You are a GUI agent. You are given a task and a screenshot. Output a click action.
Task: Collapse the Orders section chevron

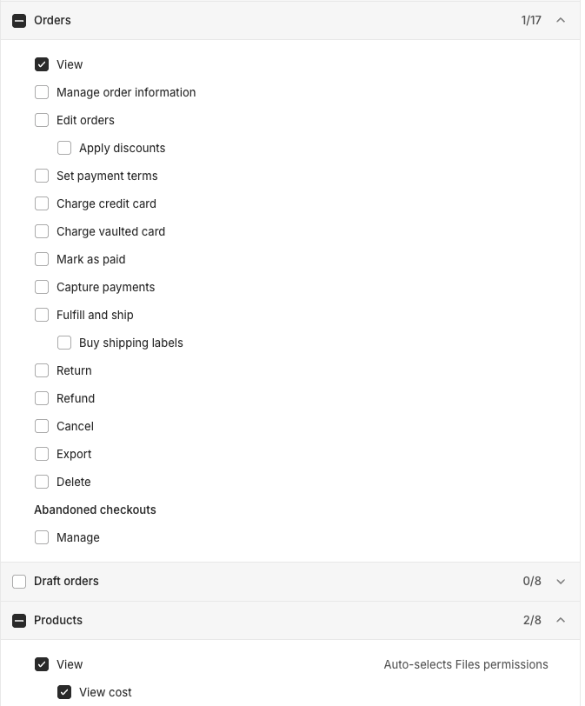point(561,20)
